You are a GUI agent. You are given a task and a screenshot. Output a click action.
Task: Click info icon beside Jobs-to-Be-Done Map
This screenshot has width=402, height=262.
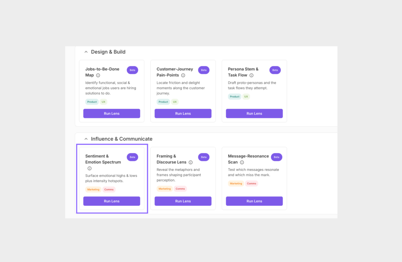tap(98, 75)
